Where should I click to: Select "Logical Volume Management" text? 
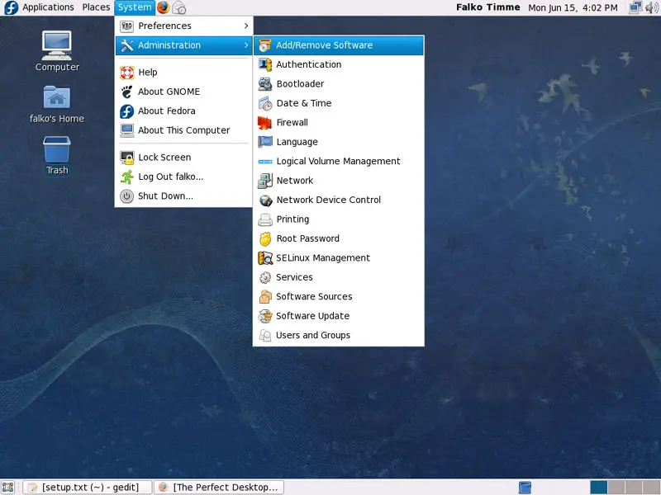[x=338, y=161]
